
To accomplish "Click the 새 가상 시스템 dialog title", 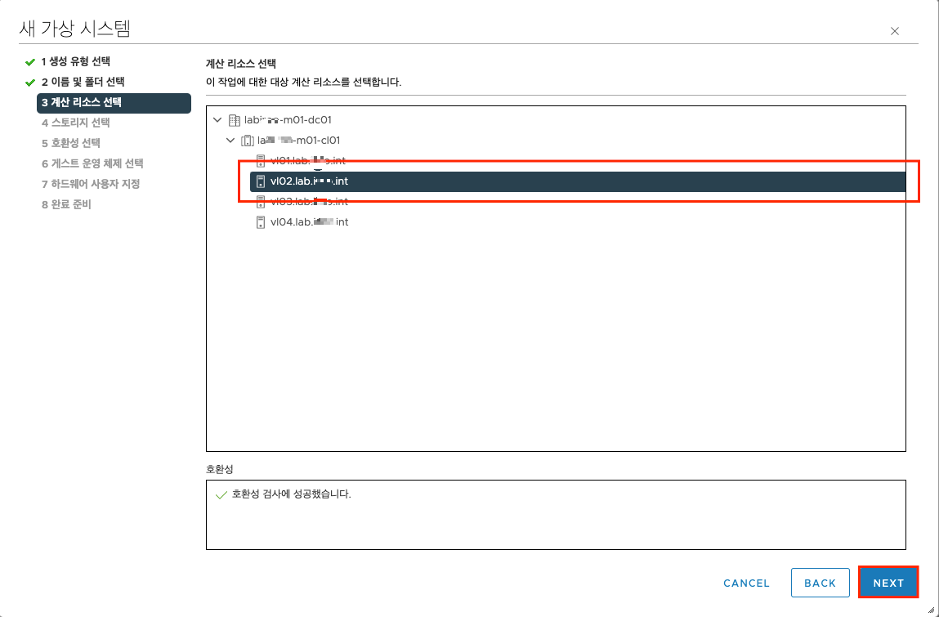I will [x=75, y=28].
